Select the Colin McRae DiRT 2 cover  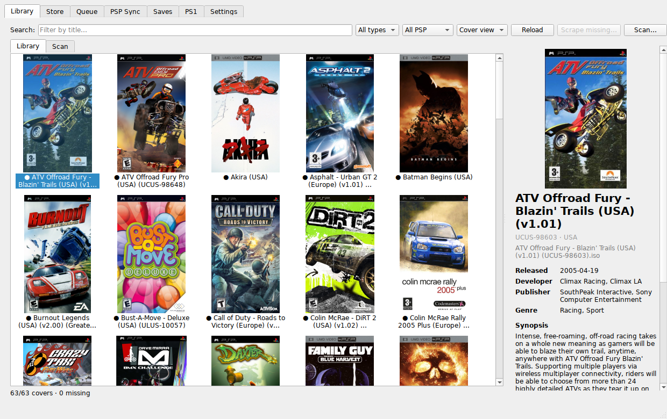(x=340, y=254)
